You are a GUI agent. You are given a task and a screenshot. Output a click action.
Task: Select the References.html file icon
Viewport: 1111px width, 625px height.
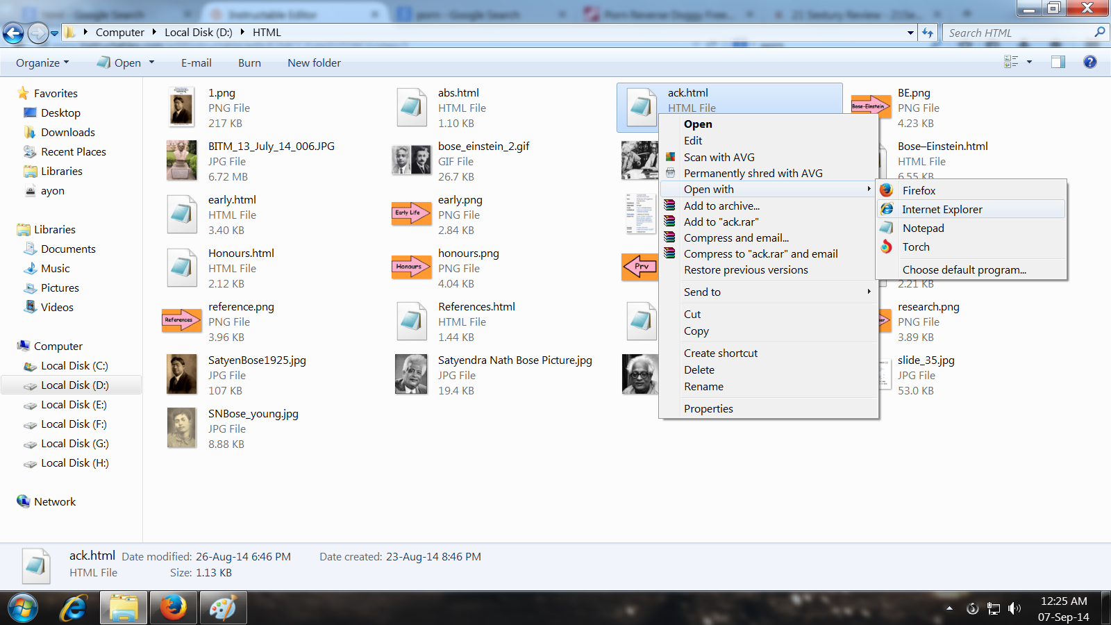(412, 321)
